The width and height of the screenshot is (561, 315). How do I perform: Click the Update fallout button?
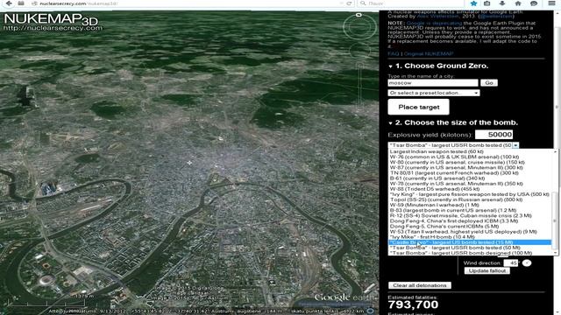[x=487, y=270]
